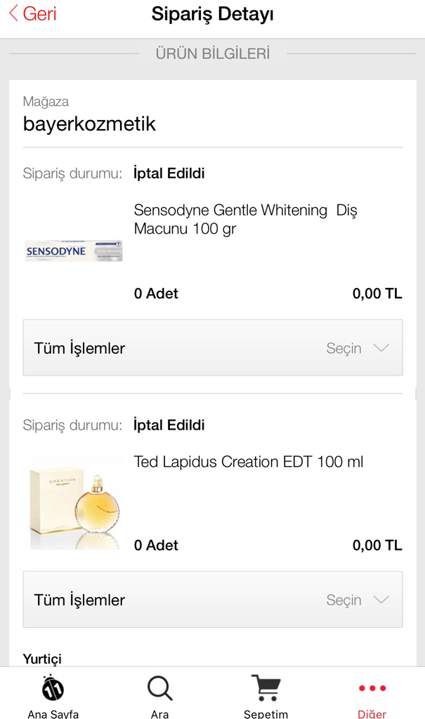
Task: Tap the Yurtiçi shipping label
Action: coord(42,659)
